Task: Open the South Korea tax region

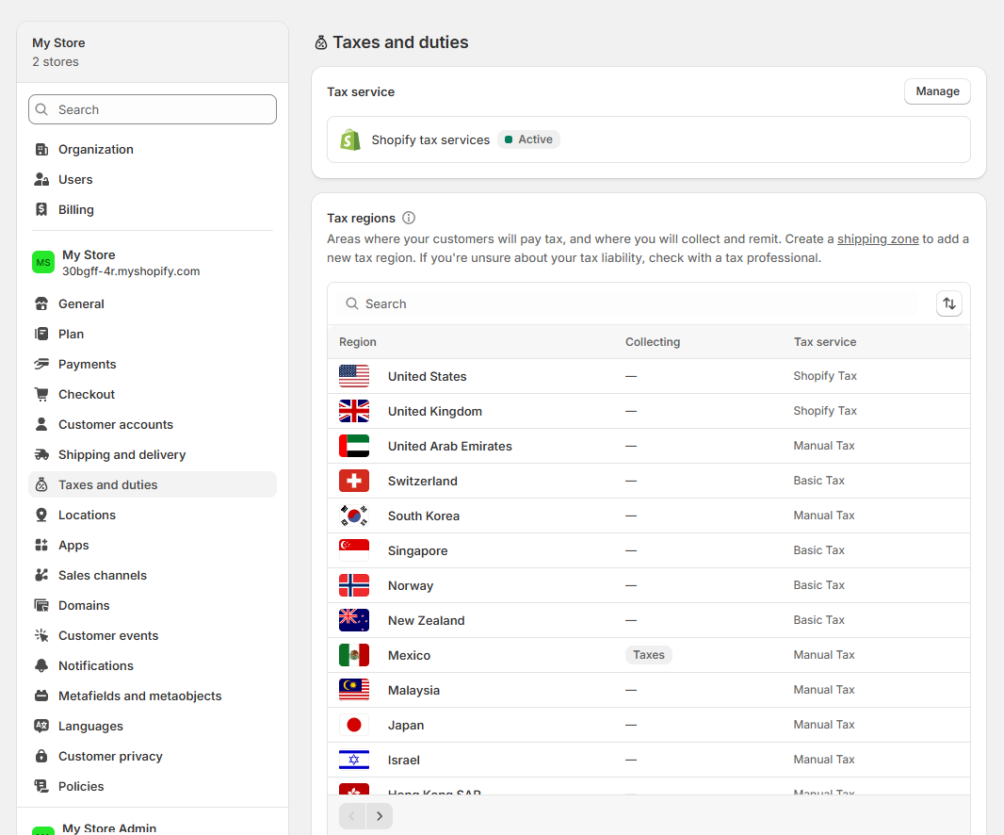Action: point(649,516)
